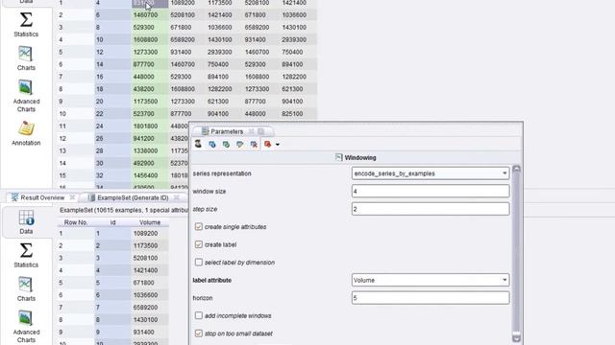The height and width of the screenshot is (345, 615).
Task: Enable select label by dimension
Action: click(199, 262)
